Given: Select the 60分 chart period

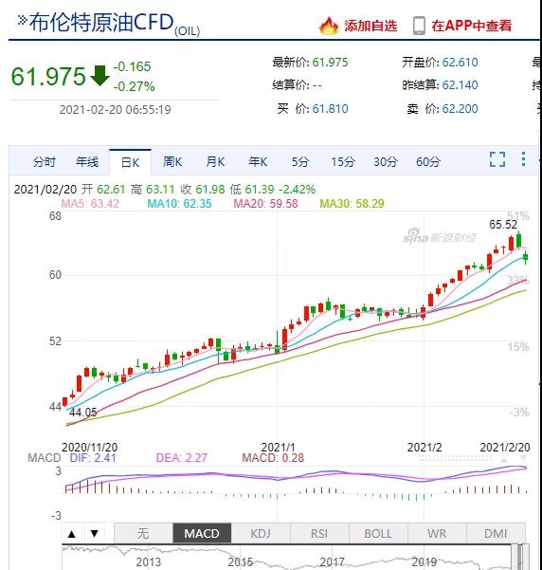Looking at the screenshot, I should [428, 162].
